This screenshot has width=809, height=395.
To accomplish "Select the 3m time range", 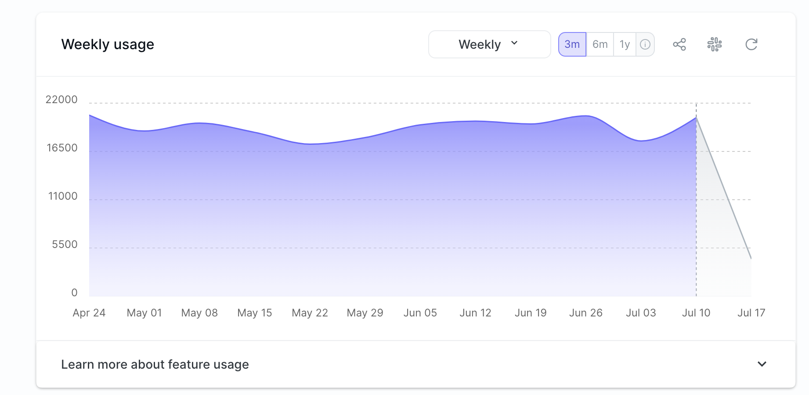I will (x=572, y=44).
